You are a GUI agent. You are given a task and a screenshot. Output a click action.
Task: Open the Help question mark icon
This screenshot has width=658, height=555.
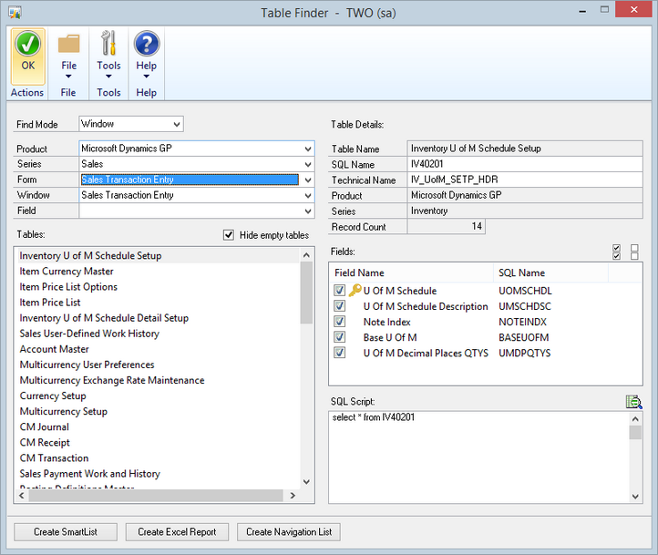[147, 44]
